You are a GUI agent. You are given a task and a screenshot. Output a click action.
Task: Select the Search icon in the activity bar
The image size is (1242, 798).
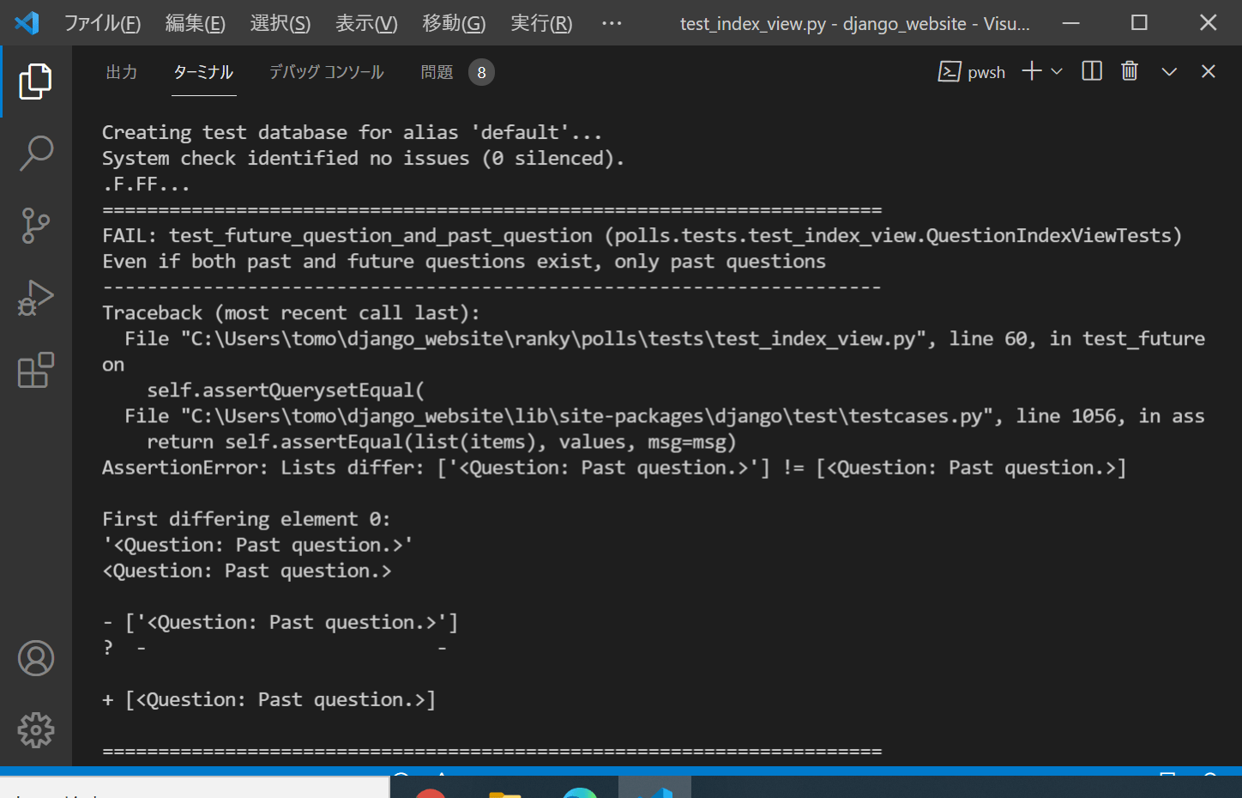click(x=35, y=153)
